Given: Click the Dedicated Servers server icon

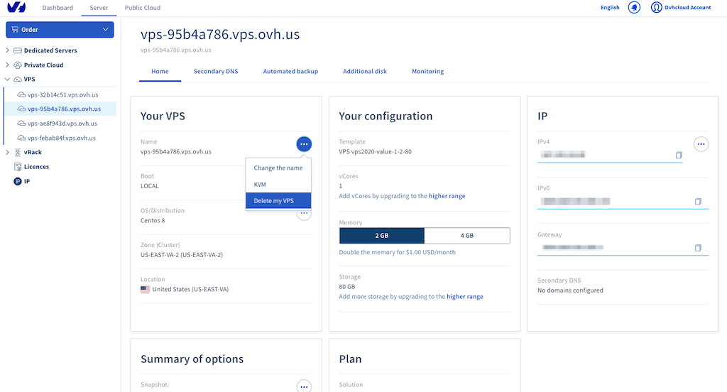Looking at the screenshot, I should pyautogui.click(x=18, y=50).
